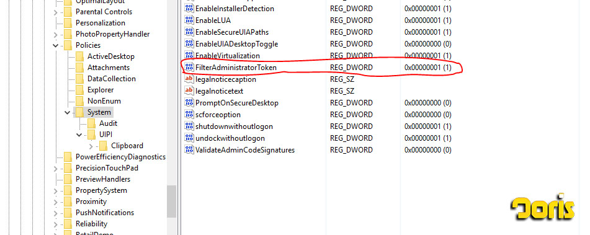Select the PromptOnSecureDesktop value icon
Viewport: 590px width, 235px height.
click(189, 103)
